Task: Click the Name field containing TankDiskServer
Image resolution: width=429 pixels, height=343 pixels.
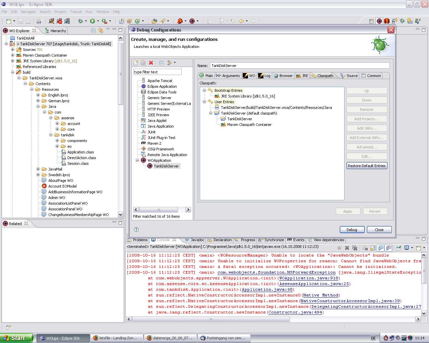Action: [x=299, y=66]
